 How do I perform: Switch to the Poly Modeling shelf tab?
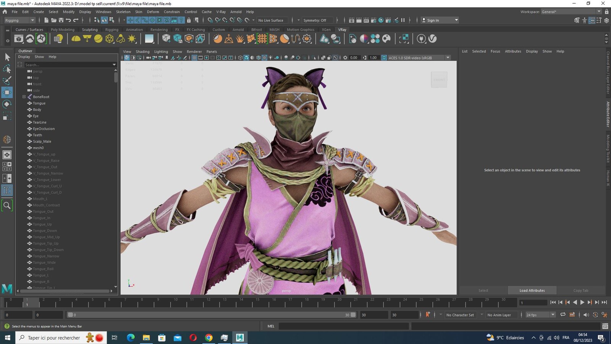tap(63, 29)
